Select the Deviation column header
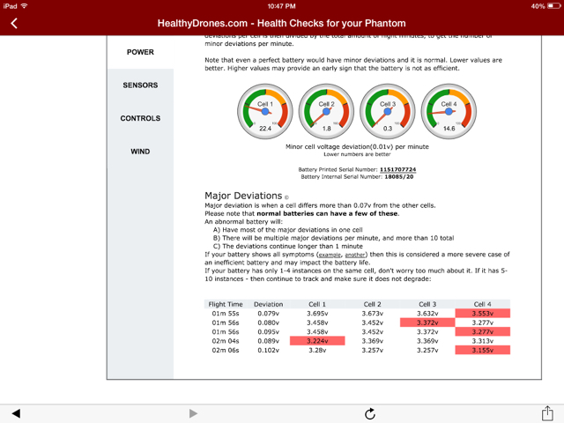Image resolution: width=564 pixels, height=423 pixels. pos(268,304)
